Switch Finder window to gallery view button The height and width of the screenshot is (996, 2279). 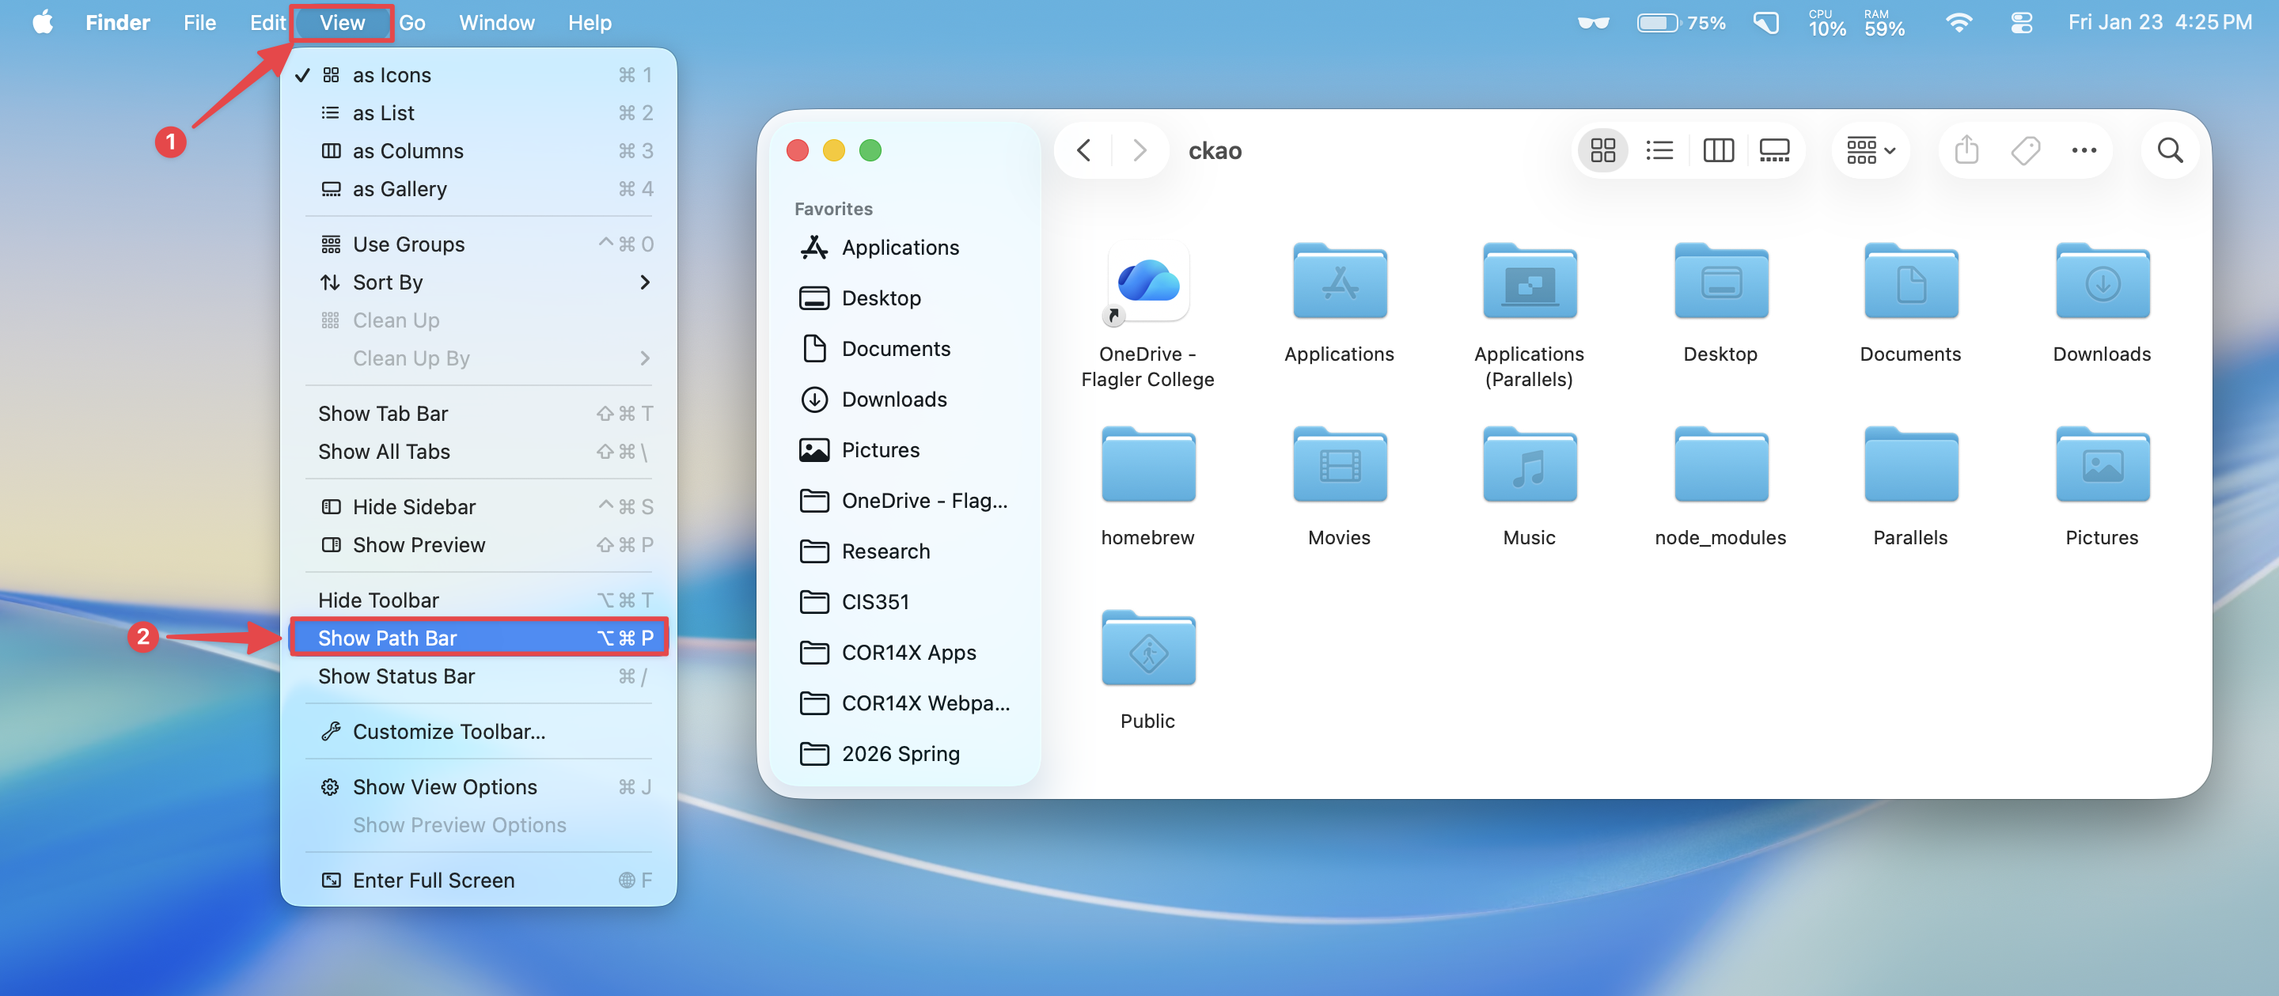[x=1774, y=150]
